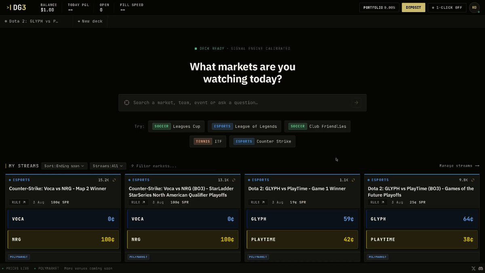
Task: Submit the search with the arrow button
Action: 356,103
